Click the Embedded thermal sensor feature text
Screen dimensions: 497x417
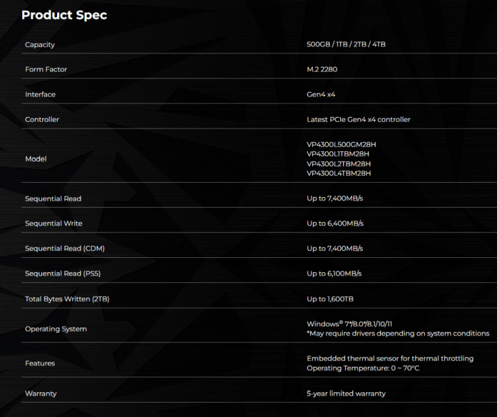[x=390, y=359]
